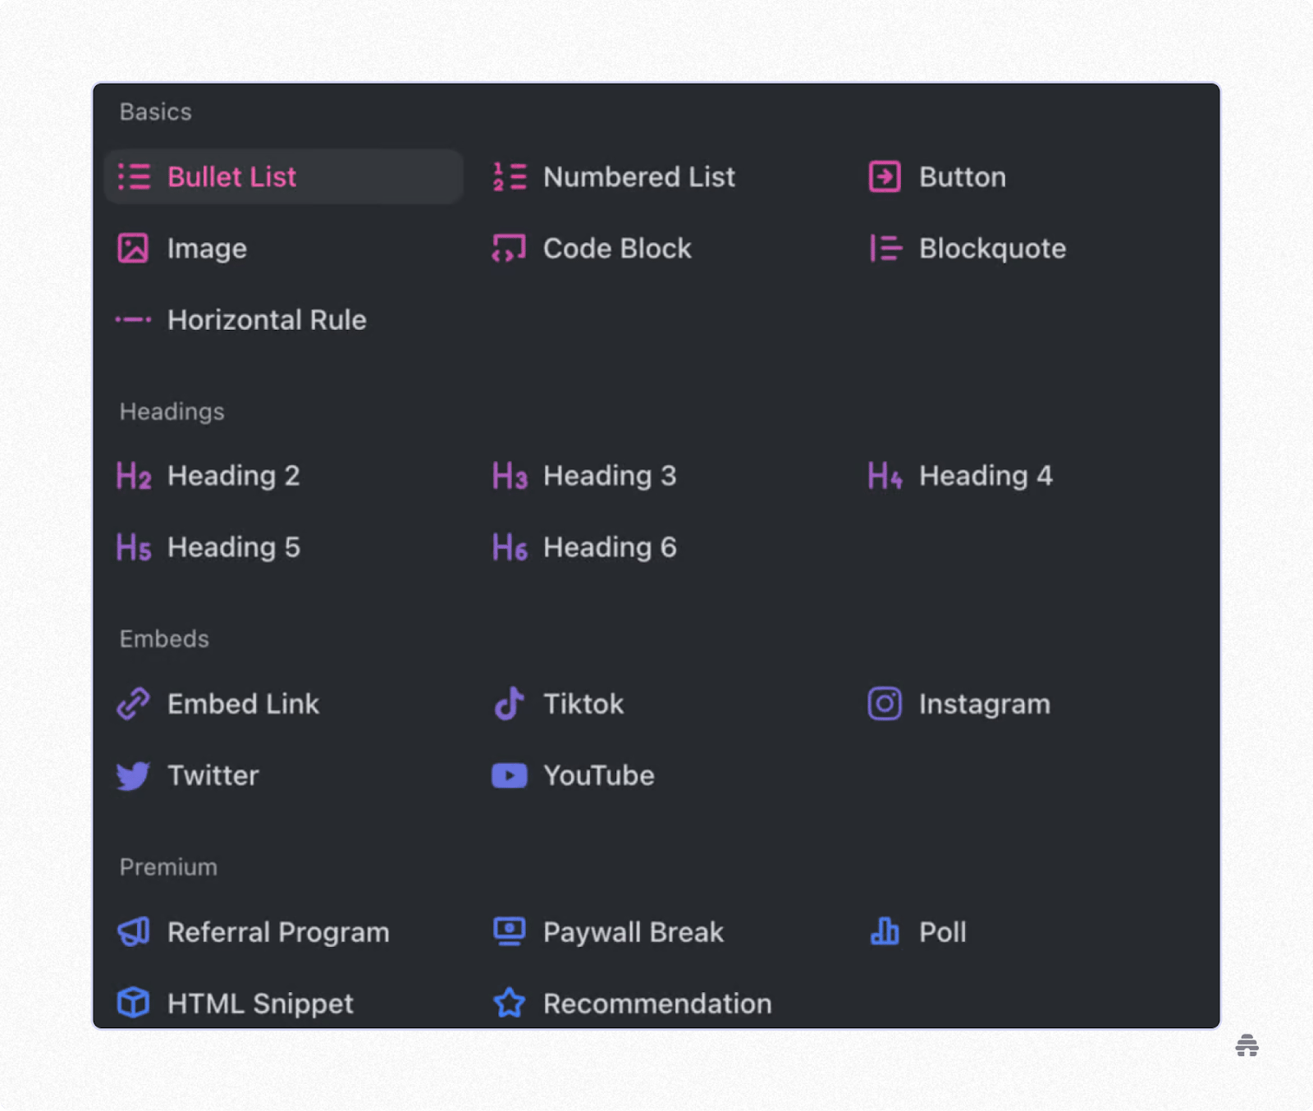Select the Instagram embed label
Screen dimensions: 1313x1111
coord(985,704)
